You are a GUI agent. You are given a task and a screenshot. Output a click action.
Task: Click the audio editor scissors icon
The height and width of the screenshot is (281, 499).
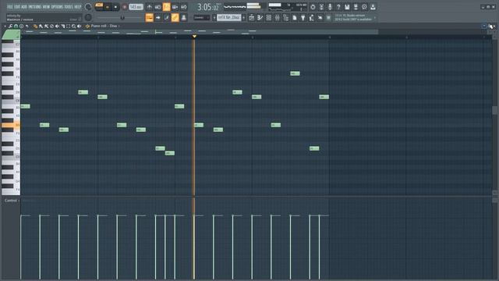tap(321, 7)
